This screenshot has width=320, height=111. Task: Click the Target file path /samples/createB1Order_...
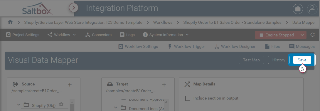[x=131, y=91]
